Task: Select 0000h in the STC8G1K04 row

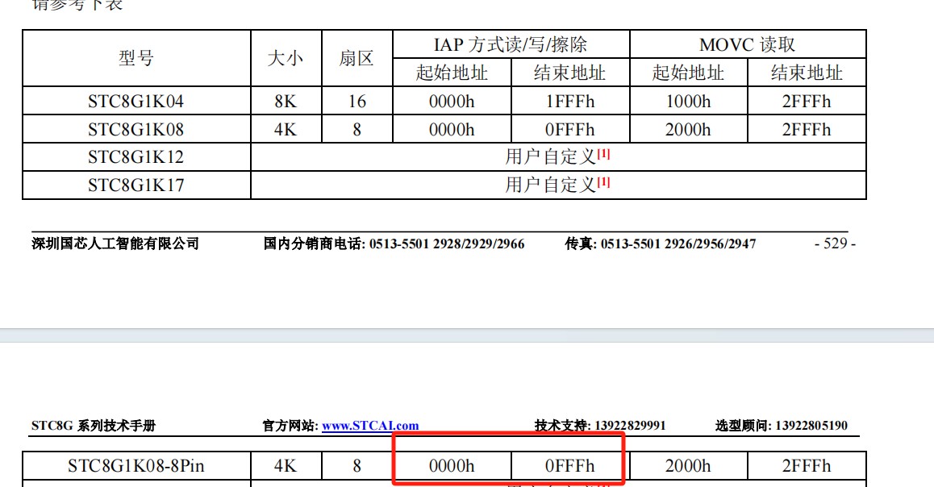Action: coord(452,102)
